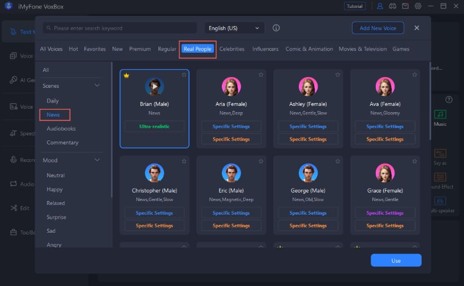Open the voice info icon
This screenshot has width=464, height=286.
pyautogui.click(x=276, y=28)
